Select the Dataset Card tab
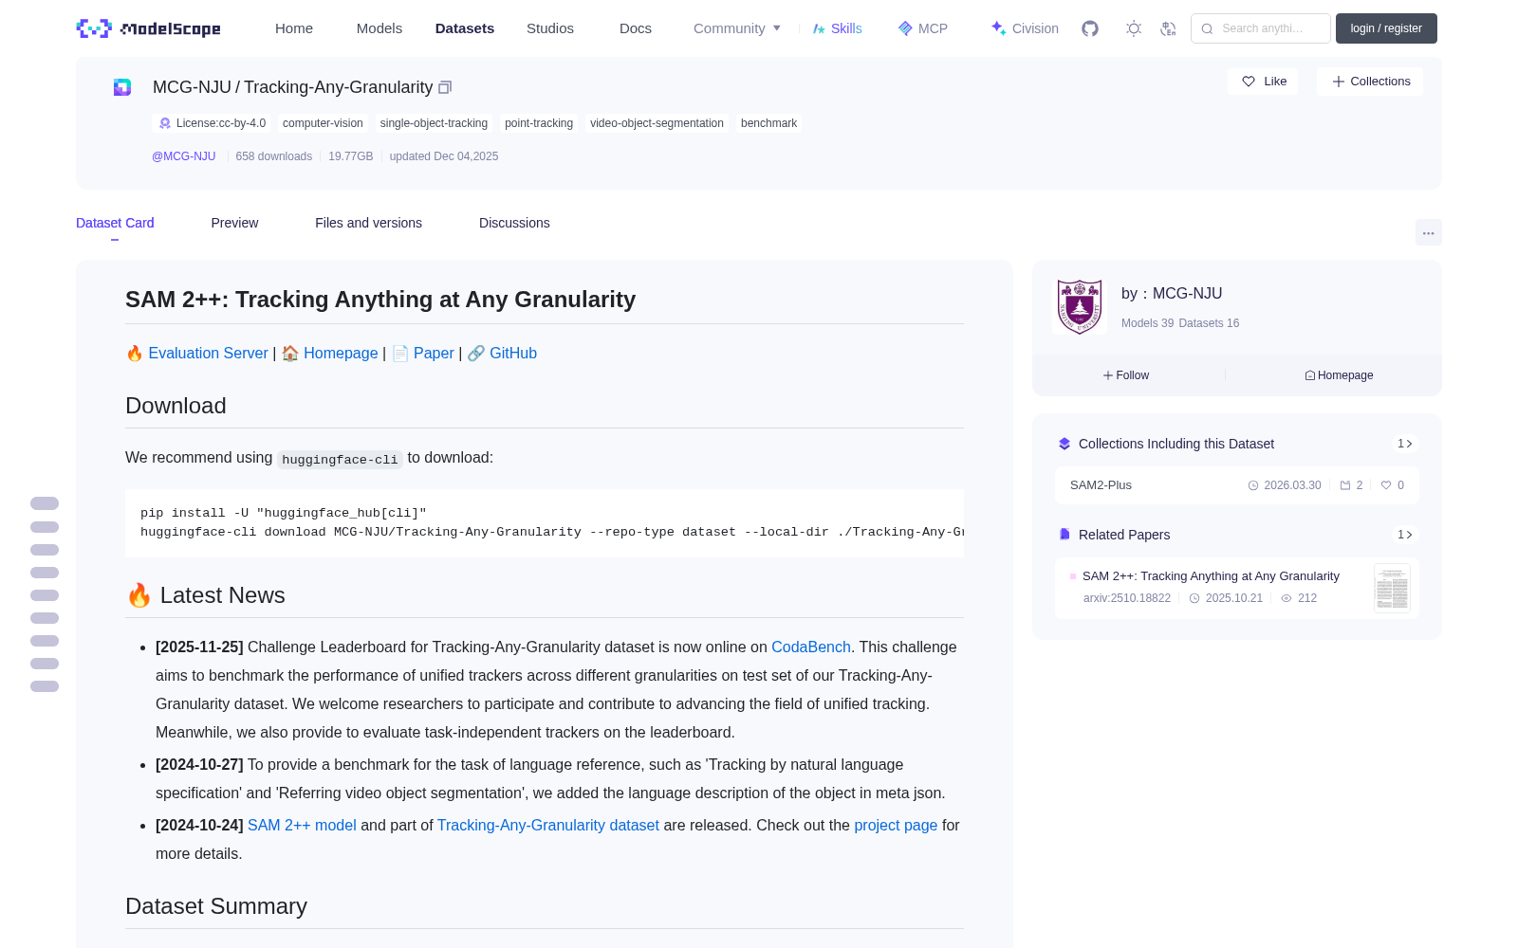The image size is (1518, 948). coord(115,223)
